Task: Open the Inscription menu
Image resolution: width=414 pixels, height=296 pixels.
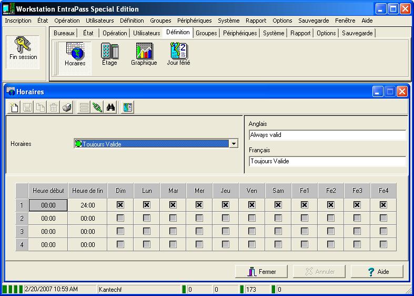Action: tap(18, 21)
